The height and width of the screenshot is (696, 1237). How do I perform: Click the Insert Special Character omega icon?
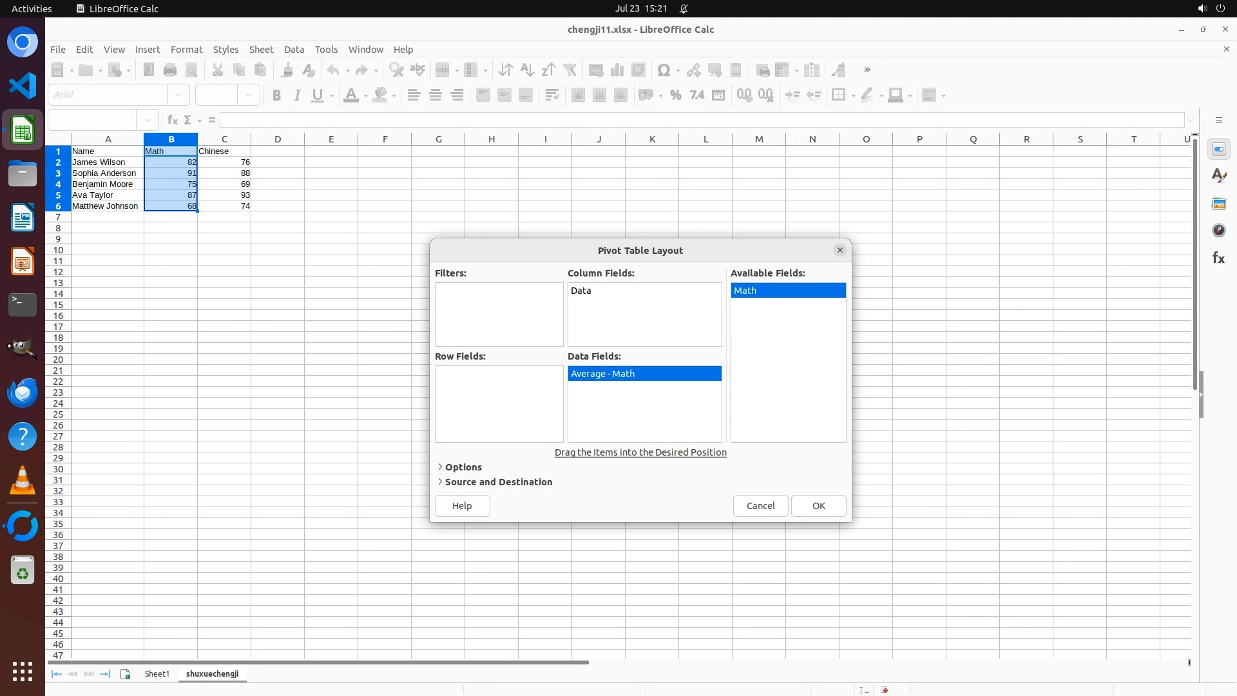663,70
